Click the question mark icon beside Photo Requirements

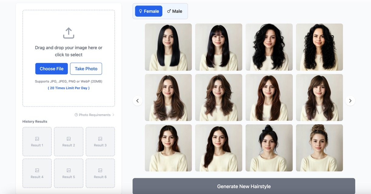[76, 115]
